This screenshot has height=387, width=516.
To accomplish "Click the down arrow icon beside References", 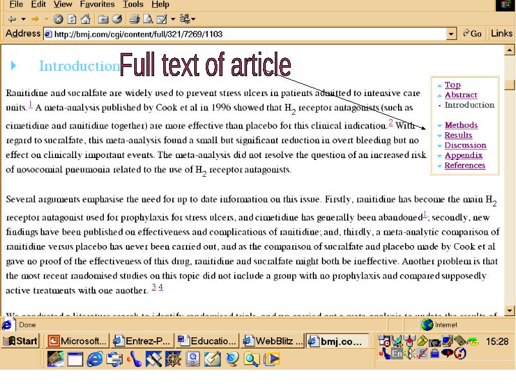I will coord(440,166).
